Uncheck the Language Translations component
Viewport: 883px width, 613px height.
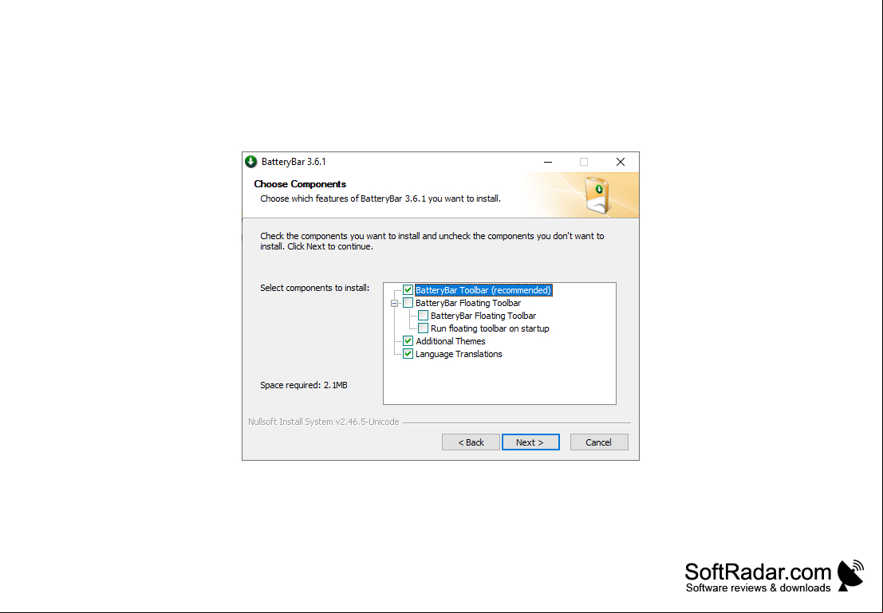click(x=408, y=354)
